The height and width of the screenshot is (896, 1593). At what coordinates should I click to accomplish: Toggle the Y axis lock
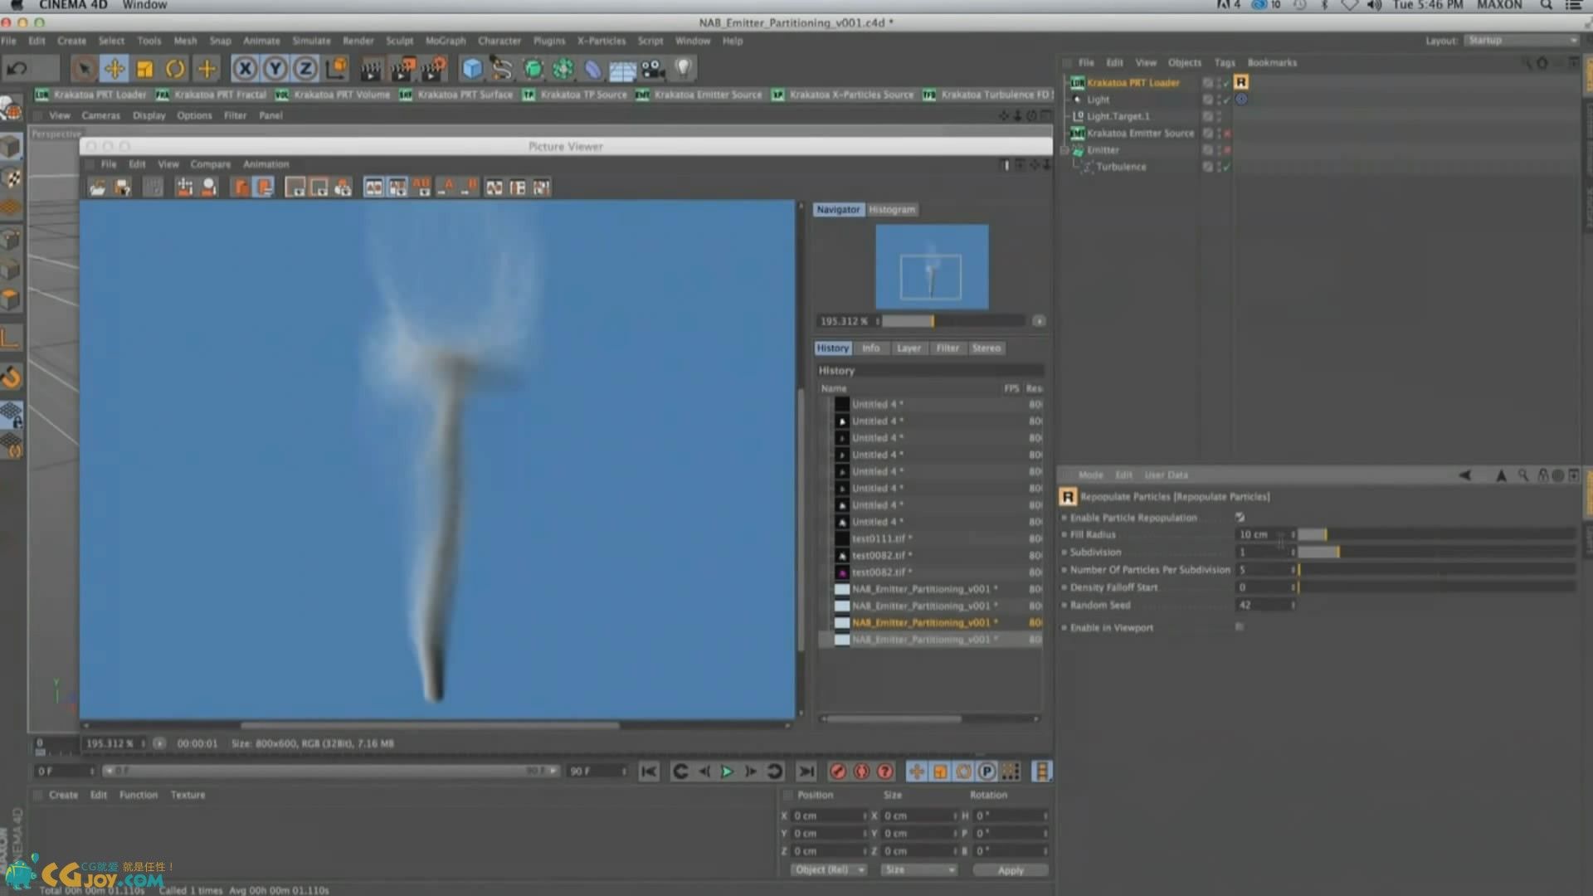coord(275,69)
